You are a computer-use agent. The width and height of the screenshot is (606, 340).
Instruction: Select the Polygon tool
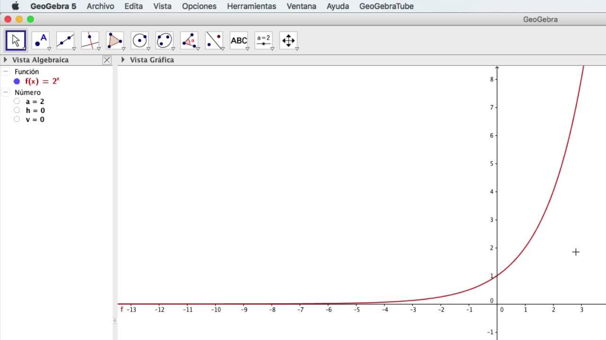pos(115,41)
